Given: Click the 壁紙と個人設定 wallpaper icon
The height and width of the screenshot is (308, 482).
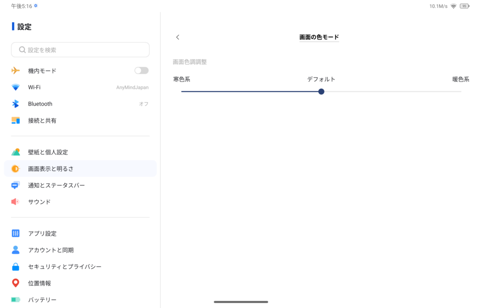Looking at the screenshot, I should tap(15, 152).
